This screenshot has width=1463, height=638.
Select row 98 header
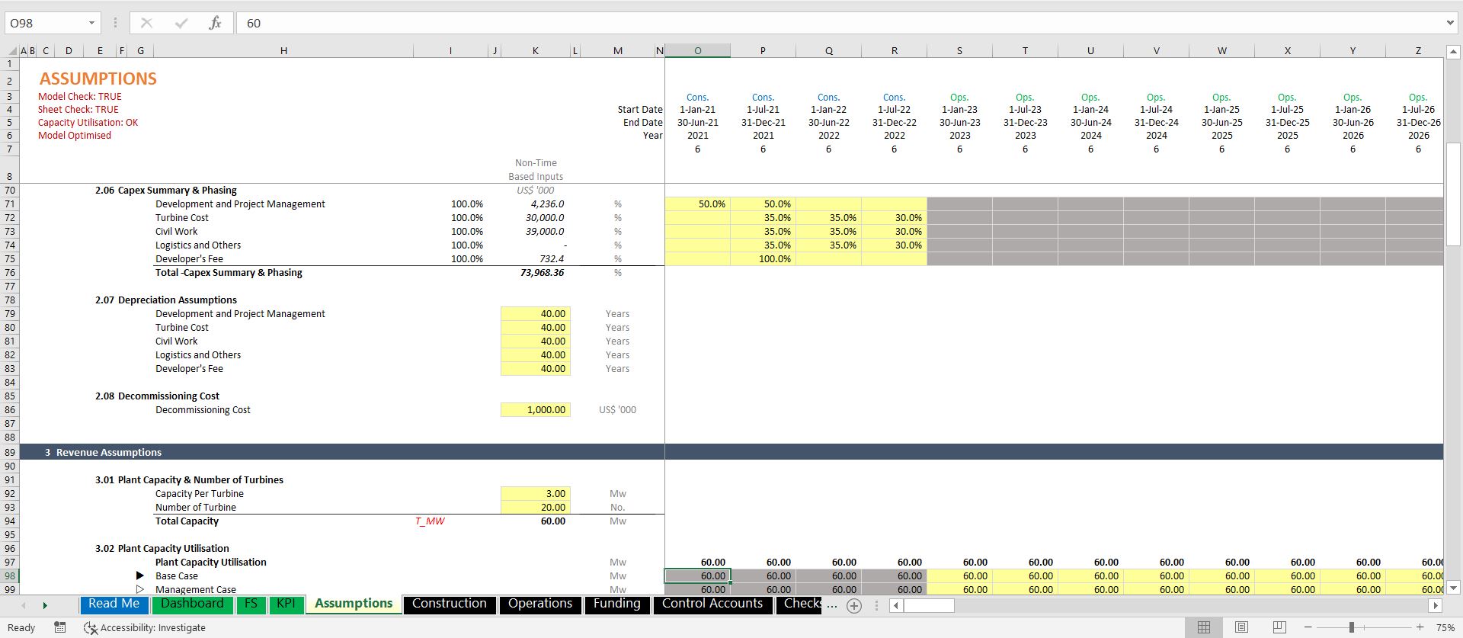coord(9,575)
